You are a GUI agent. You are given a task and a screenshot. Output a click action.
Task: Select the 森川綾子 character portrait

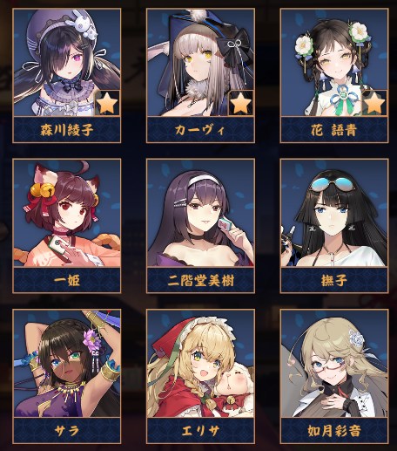click(67, 63)
